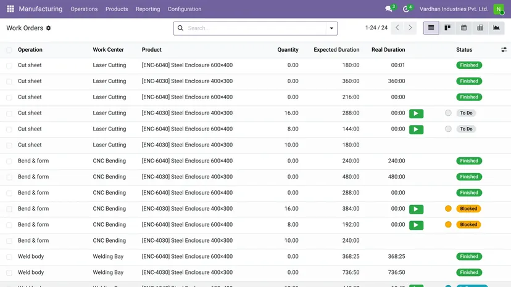Screen dimensions: 511x287
Task: Sort by Real Duration column header
Action: coord(388,50)
